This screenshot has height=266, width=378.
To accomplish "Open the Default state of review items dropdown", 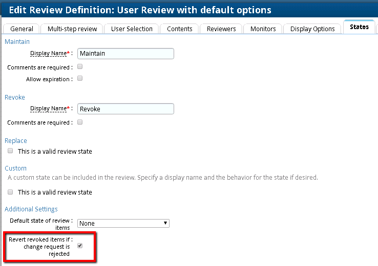I will tap(123, 223).
